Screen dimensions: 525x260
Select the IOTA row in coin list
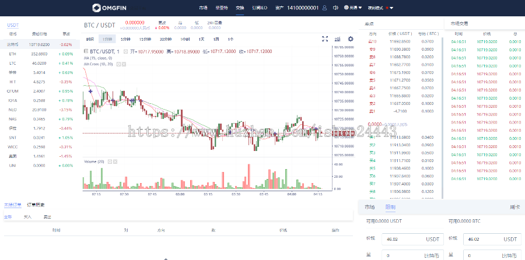pos(40,100)
